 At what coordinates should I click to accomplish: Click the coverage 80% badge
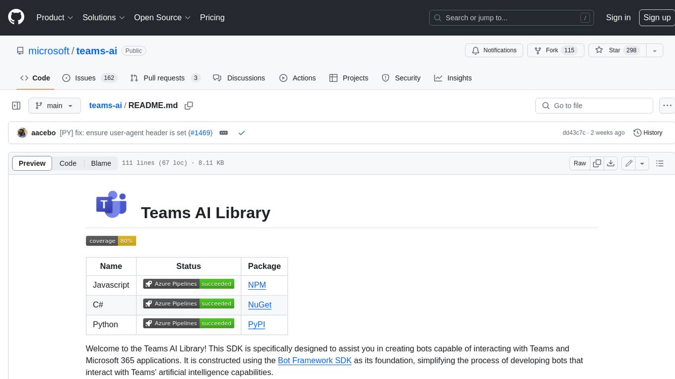(111, 241)
